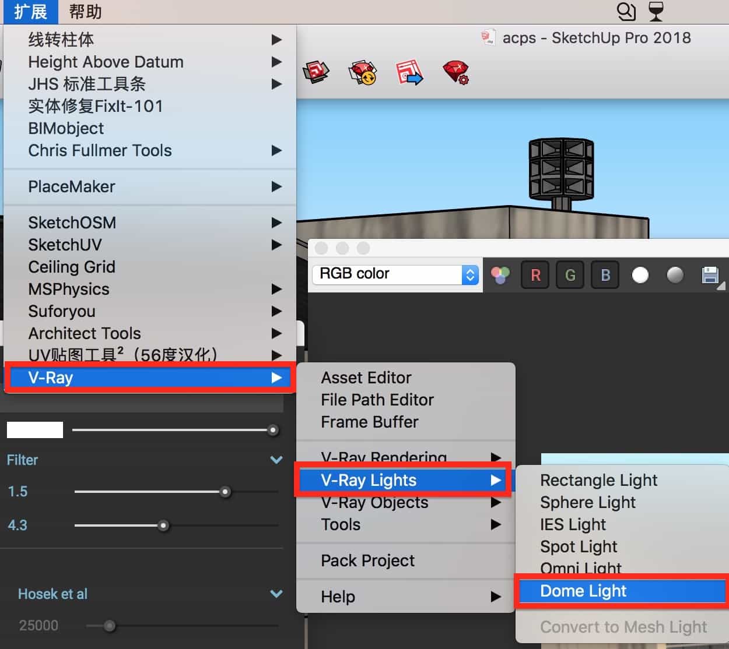Select the V-Ray menu item
Image resolution: width=729 pixels, height=649 pixels.
pos(150,378)
